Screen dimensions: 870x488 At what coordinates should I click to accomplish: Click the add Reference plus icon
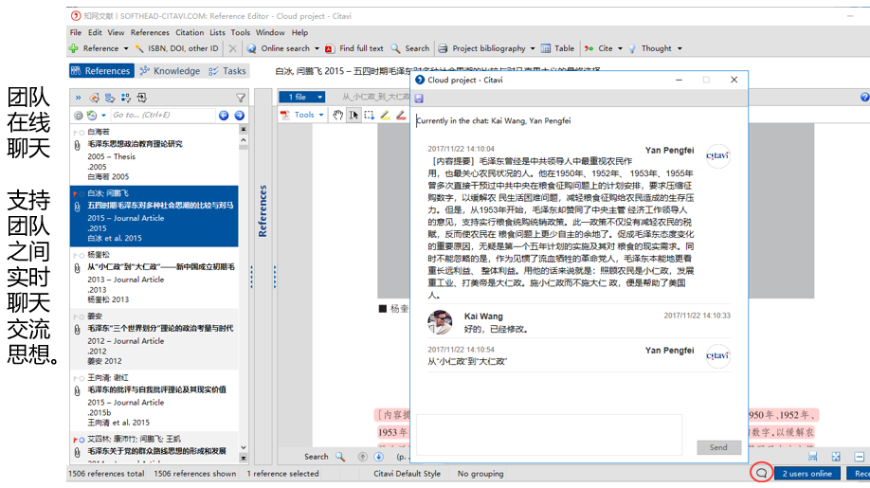[x=73, y=49]
